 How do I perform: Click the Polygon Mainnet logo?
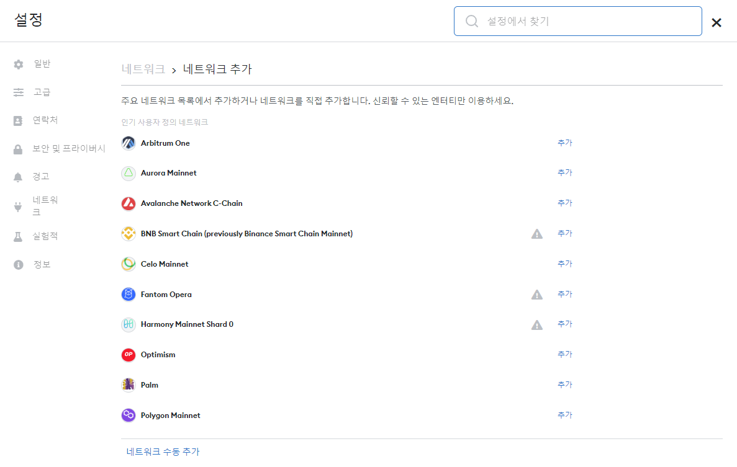pyautogui.click(x=129, y=416)
